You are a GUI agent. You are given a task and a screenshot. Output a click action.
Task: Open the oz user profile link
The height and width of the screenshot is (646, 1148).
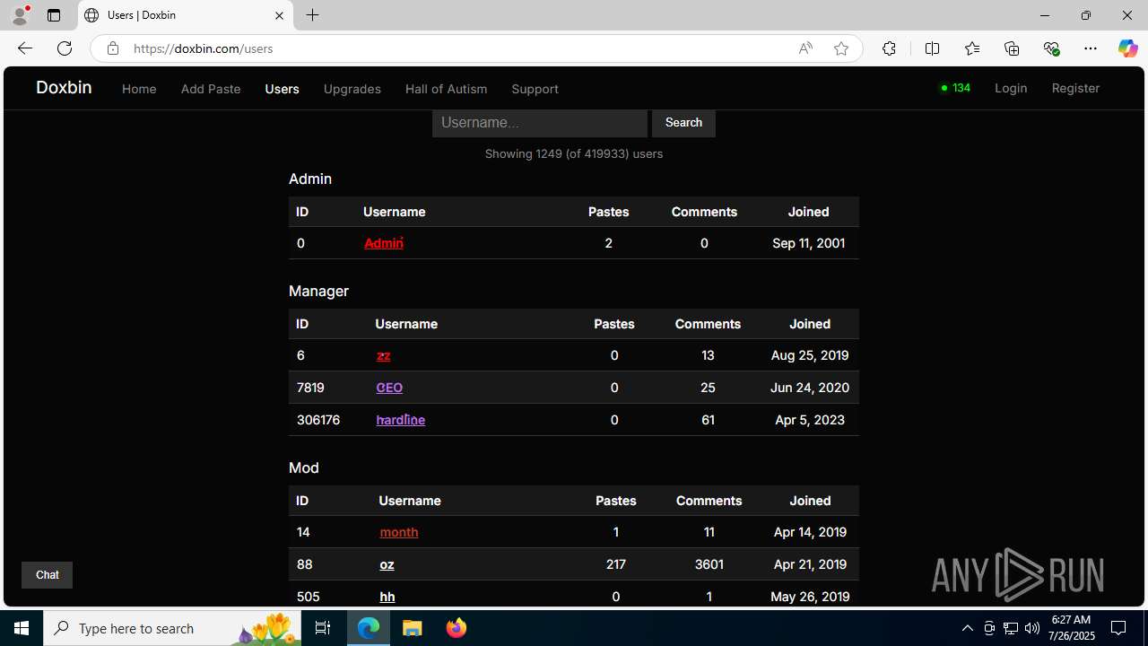point(387,564)
